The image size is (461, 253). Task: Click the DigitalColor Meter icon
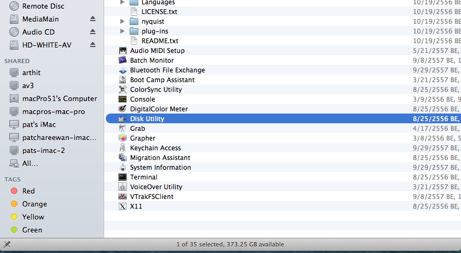point(123,109)
